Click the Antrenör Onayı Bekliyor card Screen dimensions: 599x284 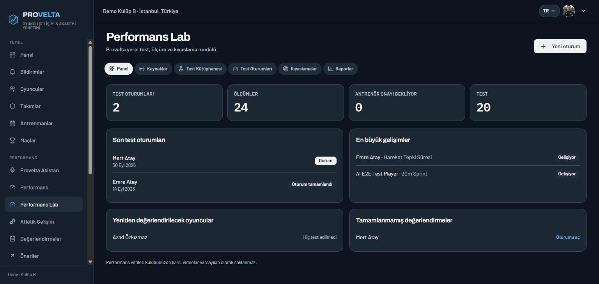[x=407, y=103]
